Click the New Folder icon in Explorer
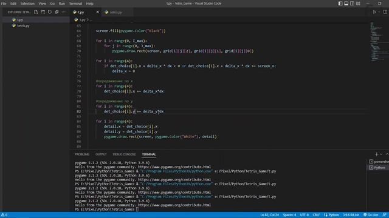 click(43, 12)
